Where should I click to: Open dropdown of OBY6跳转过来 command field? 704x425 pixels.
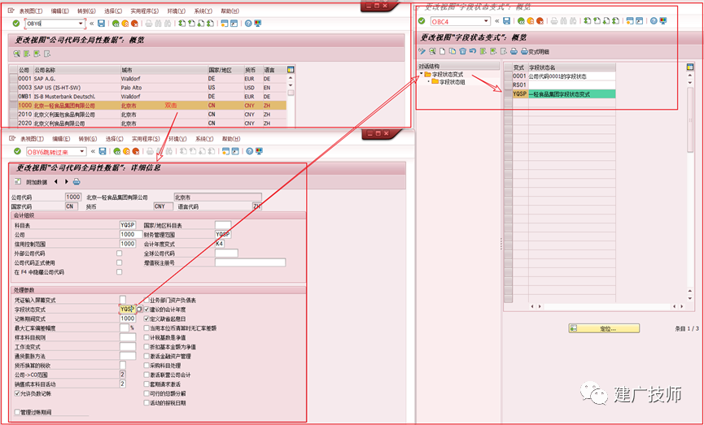pyautogui.click(x=81, y=151)
